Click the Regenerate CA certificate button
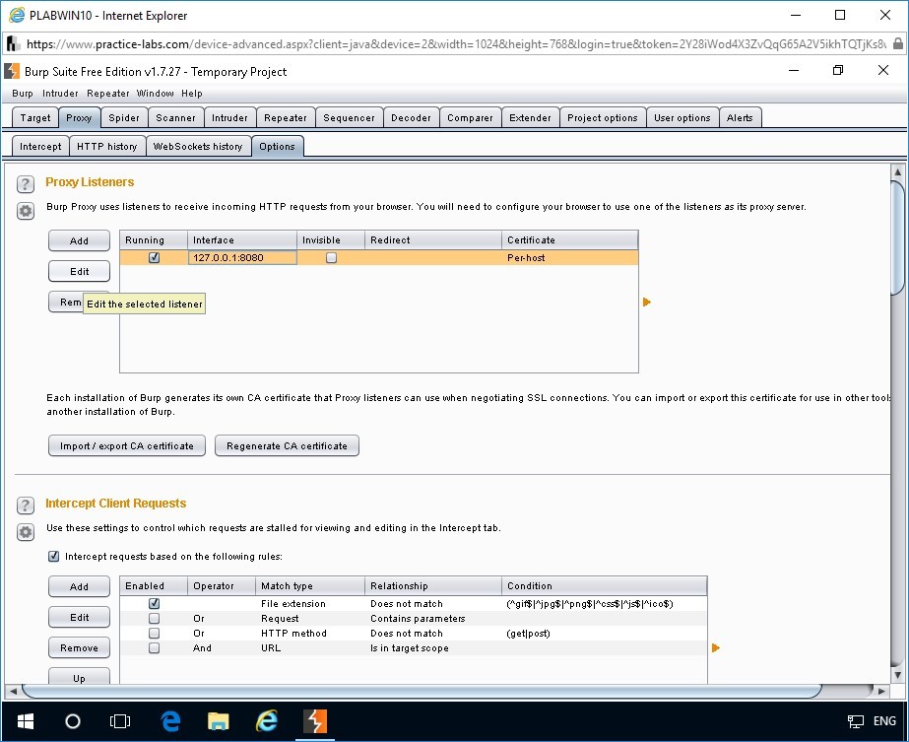 [287, 446]
